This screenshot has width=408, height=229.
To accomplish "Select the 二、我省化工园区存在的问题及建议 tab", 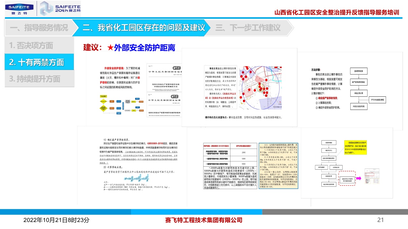I will click(143, 28).
